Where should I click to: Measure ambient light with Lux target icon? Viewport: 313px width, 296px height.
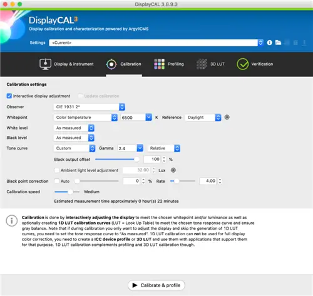(x=173, y=170)
